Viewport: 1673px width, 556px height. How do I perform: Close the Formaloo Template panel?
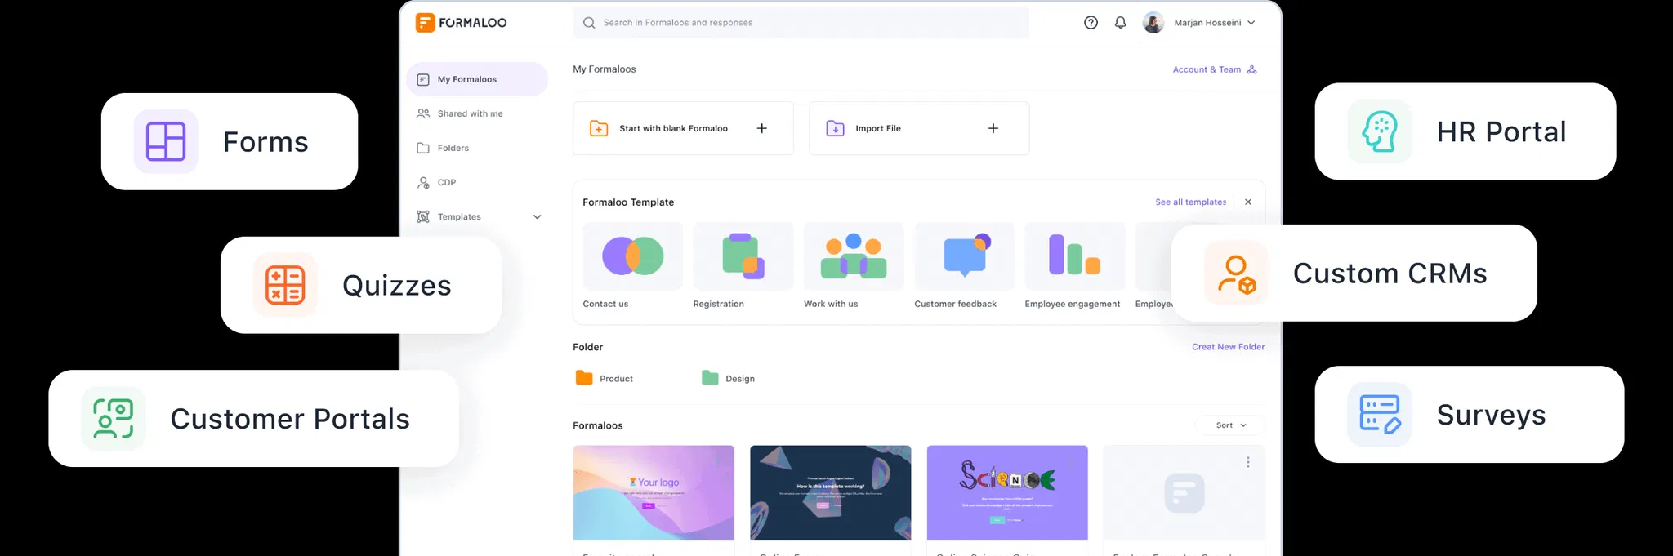click(1247, 202)
